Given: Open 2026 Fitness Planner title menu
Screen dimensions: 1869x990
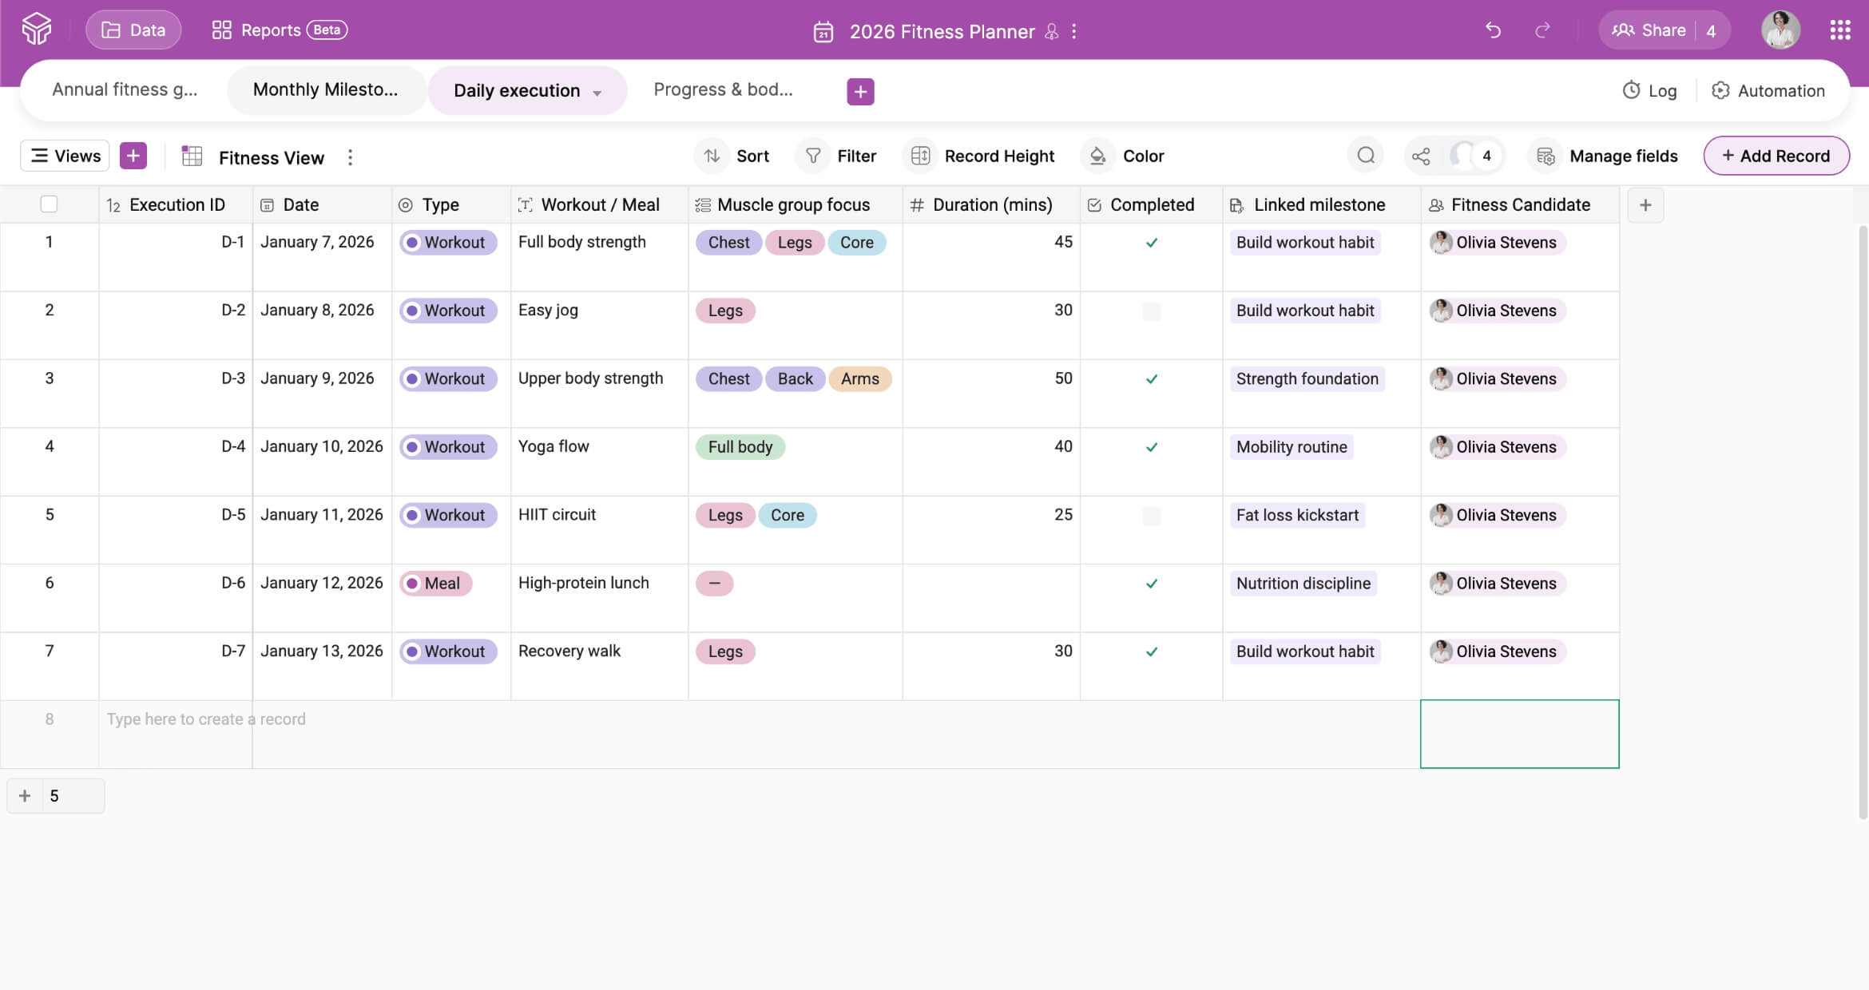Looking at the screenshot, I should [x=1074, y=31].
